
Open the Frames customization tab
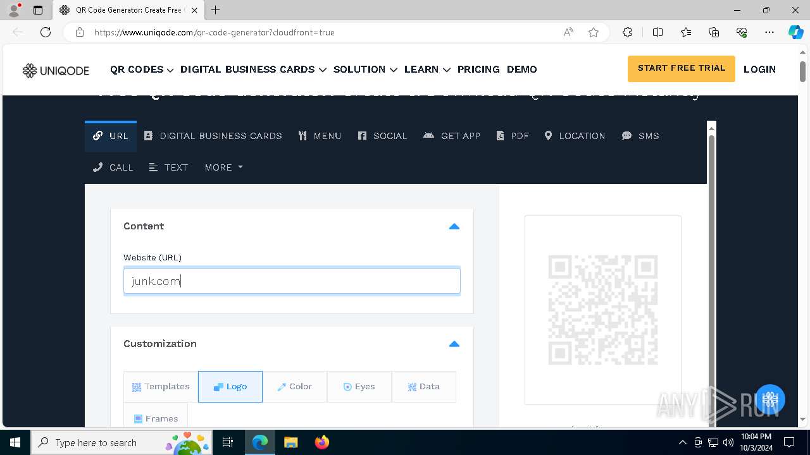point(156,415)
